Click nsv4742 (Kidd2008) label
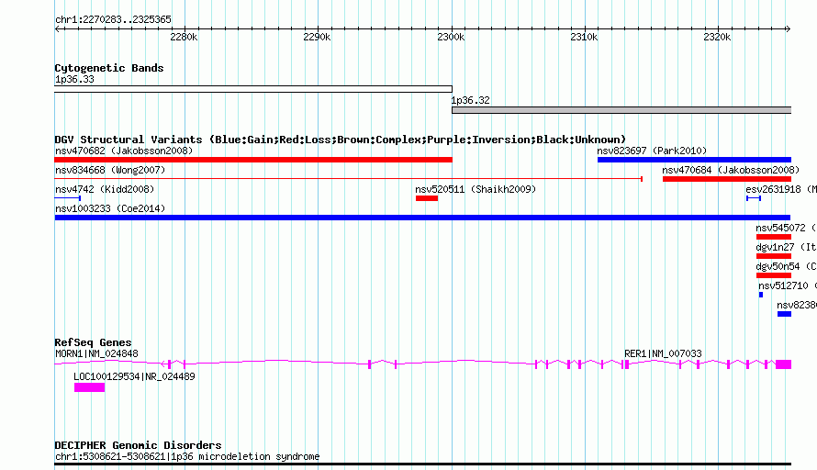Viewport: 817px width, 470px height. click(105, 189)
